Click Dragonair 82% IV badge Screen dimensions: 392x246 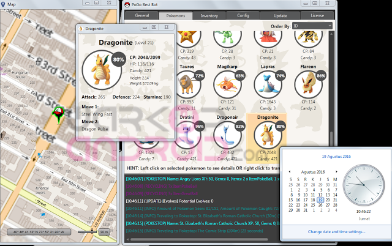click(x=239, y=127)
